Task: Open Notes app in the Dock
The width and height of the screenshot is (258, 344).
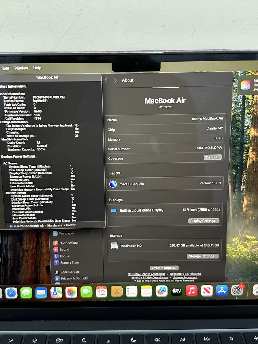Action: pyautogui.click(x=147, y=291)
